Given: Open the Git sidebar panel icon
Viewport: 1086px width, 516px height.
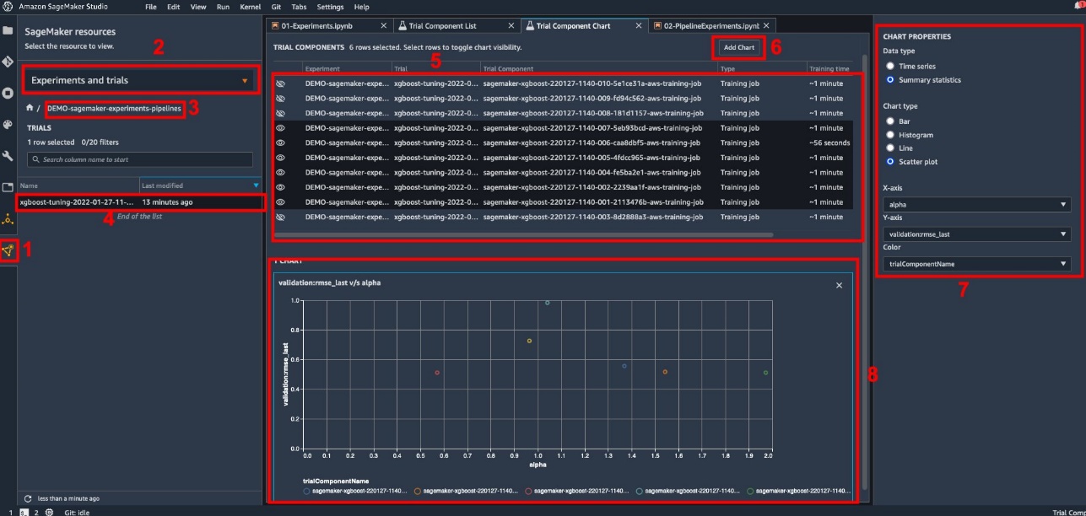Looking at the screenshot, I should (8, 62).
